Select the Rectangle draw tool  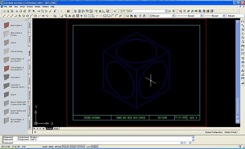coord(28,16)
